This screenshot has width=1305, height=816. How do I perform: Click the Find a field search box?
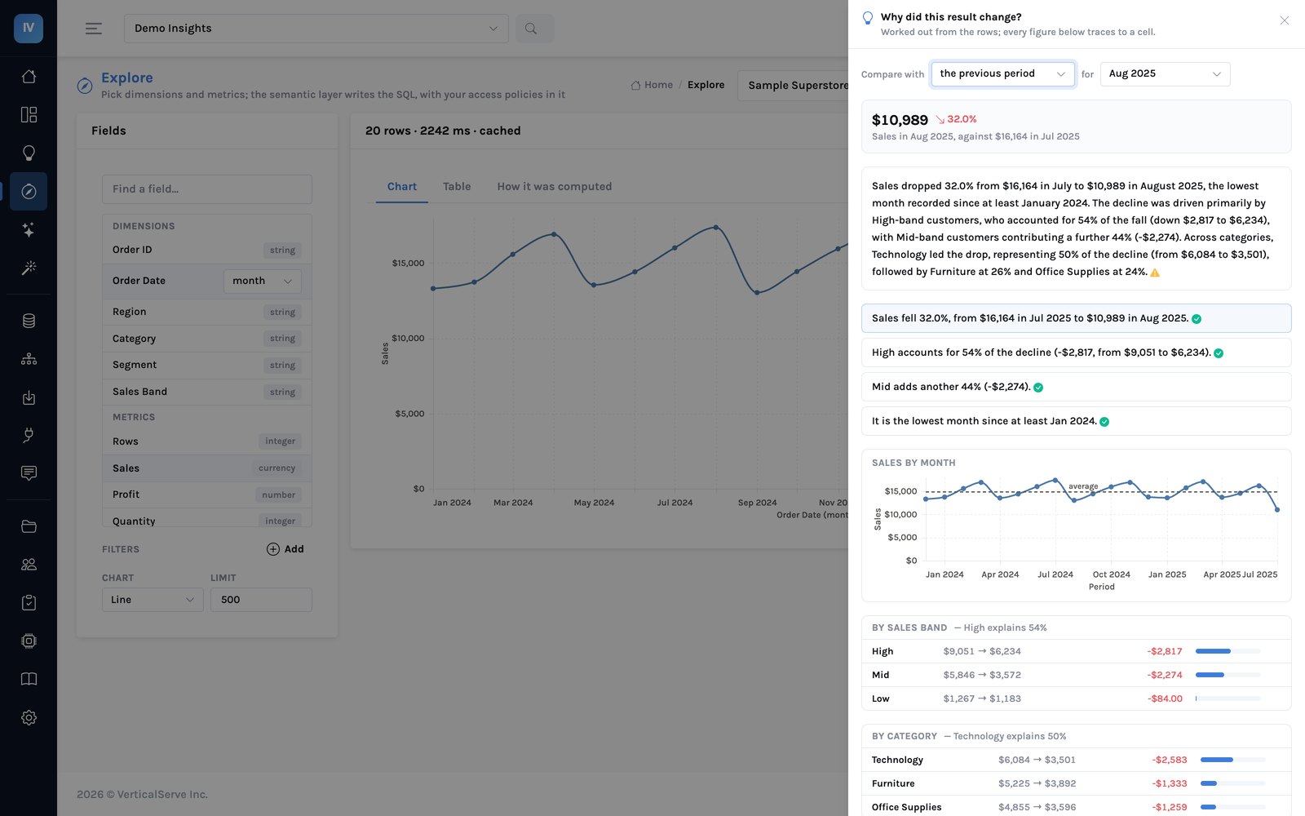207,189
